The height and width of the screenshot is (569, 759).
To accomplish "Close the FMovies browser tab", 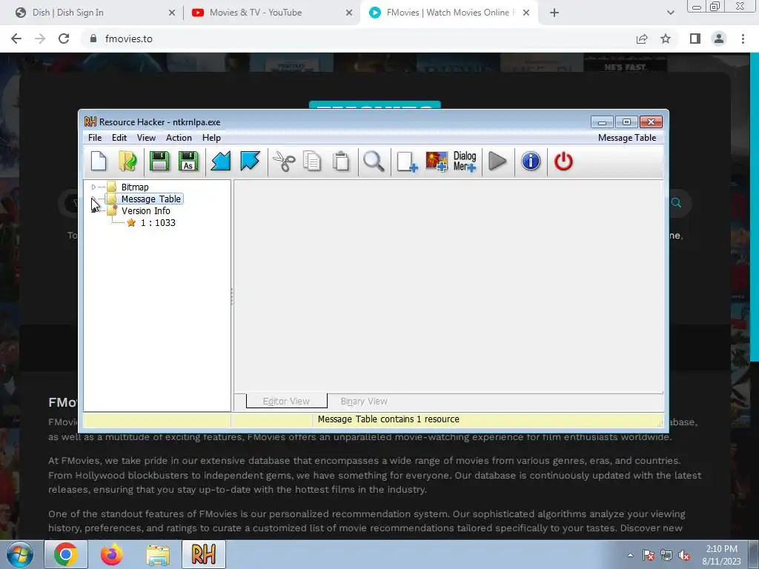I will click(x=526, y=13).
